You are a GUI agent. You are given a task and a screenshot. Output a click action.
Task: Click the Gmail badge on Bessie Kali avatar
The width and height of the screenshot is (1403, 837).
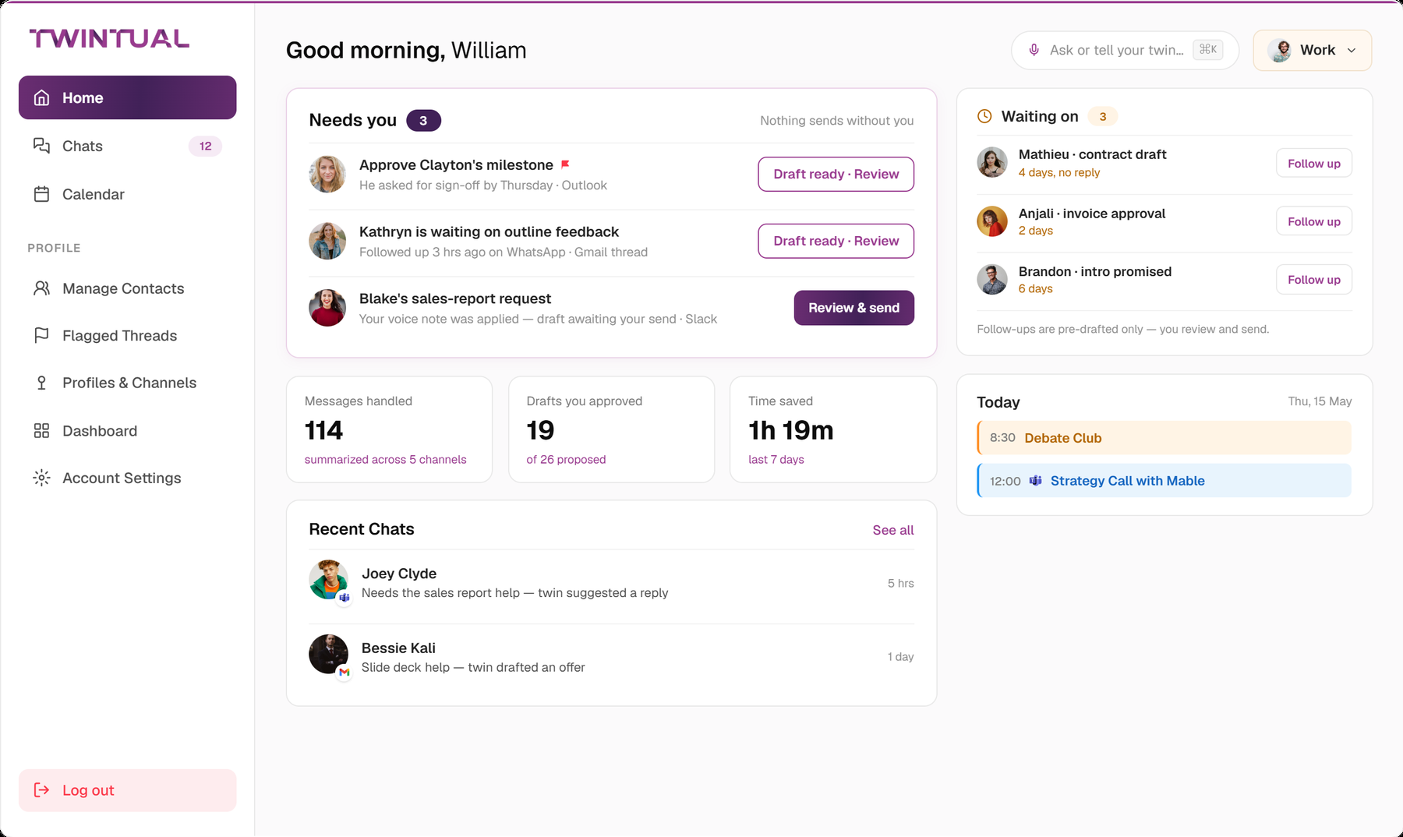345,672
